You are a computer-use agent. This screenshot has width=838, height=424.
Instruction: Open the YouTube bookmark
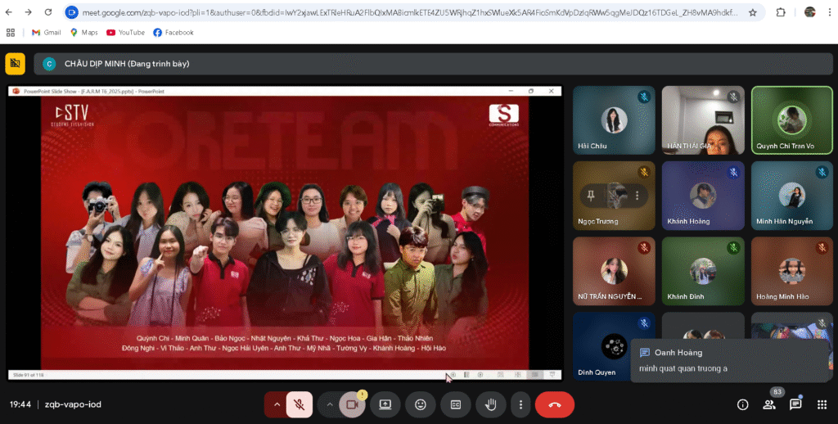pos(125,33)
